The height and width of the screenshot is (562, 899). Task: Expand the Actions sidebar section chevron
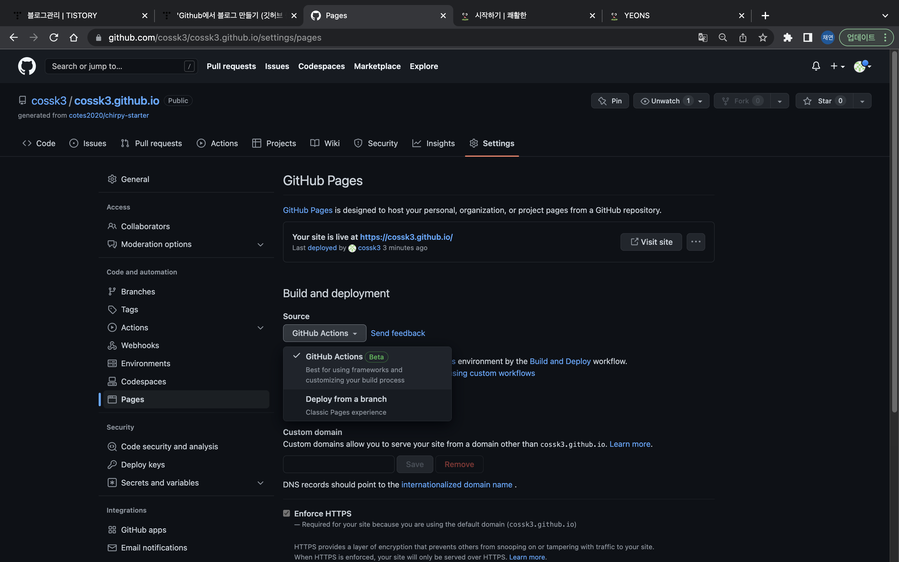[260, 328]
